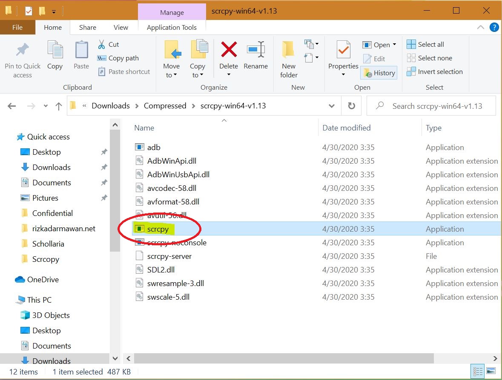Click quick access toolbar properties checkmark
This screenshot has height=380, width=502.
(x=29, y=11)
